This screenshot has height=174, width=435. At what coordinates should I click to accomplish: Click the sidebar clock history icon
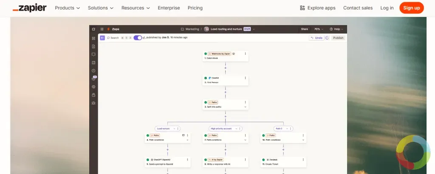93,70
